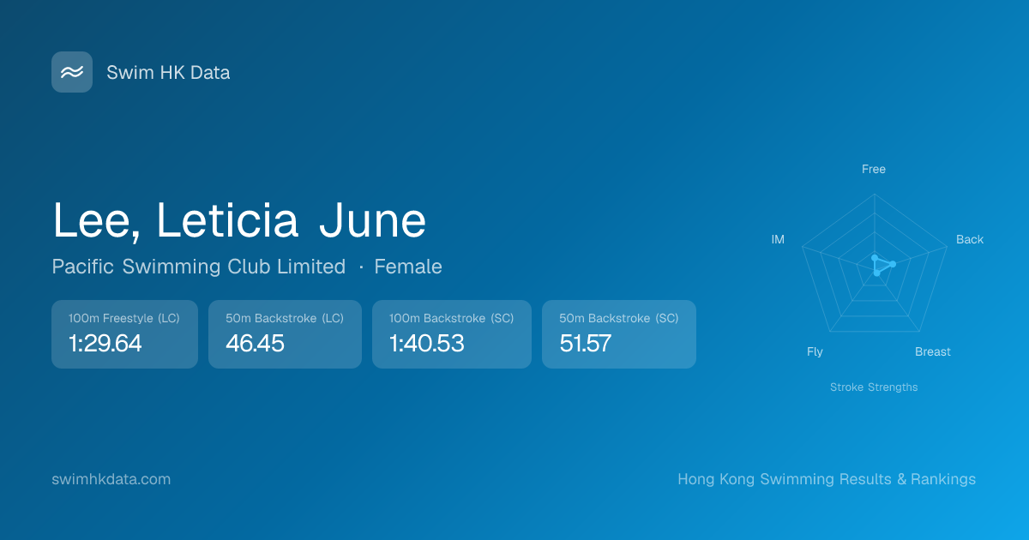1029x540 pixels.
Task: Click the 51.57 backstroke time value
Action: (586, 344)
